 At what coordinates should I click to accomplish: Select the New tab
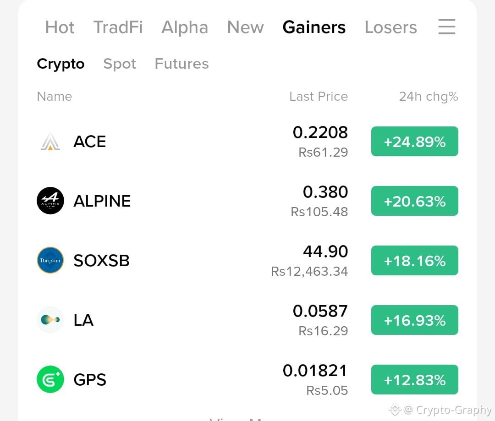[x=245, y=27]
